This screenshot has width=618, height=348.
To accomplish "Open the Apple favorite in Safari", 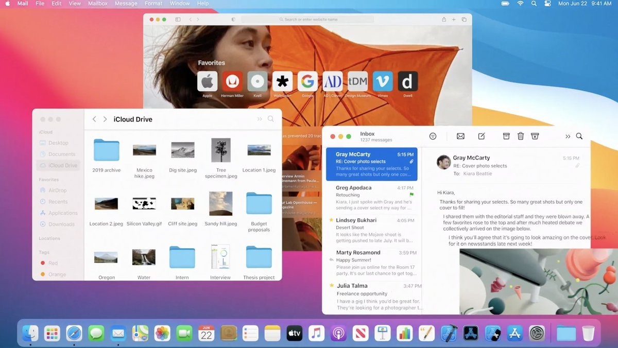I will point(207,81).
